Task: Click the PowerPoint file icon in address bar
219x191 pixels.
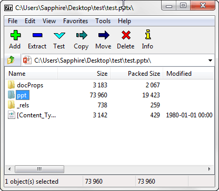Action: (27, 61)
